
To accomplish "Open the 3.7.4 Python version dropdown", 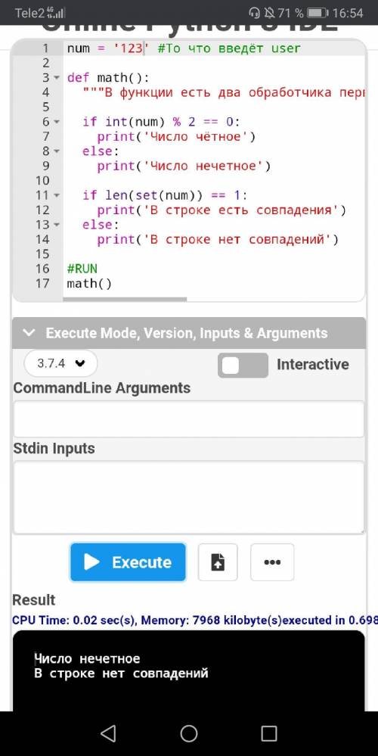I will (60, 363).
